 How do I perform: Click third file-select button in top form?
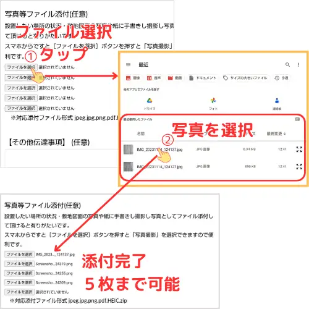[x=21, y=88]
